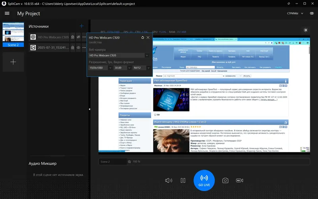
Task: Open the СТРИМЫ streams menu
Action: tap(295, 14)
